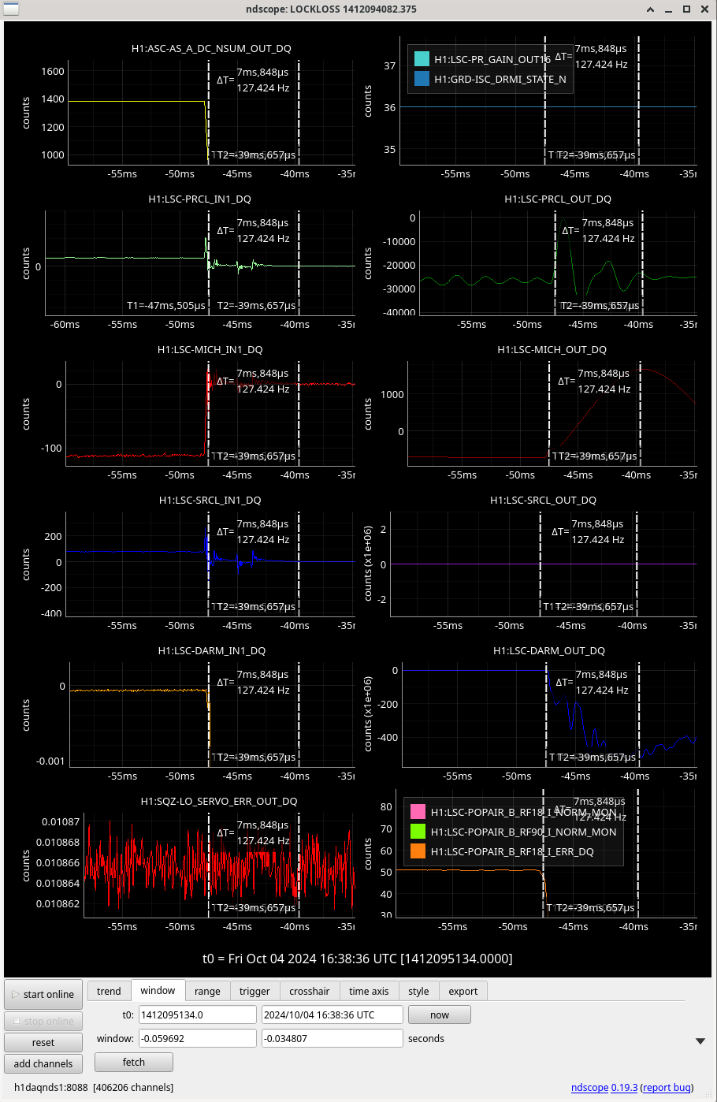This screenshot has height=1102, width=717.
Task: Click the H1:LSC-DARM_IN1_DQ plot title
Action: pos(212,650)
